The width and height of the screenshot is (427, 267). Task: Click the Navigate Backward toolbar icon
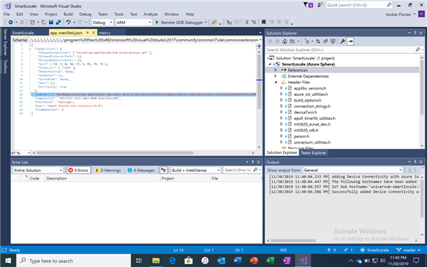pyautogui.click(x=10, y=22)
